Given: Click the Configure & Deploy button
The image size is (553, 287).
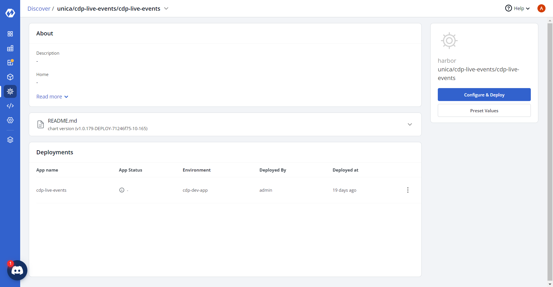Looking at the screenshot, I should pyautogui.click(x=484, y=95).
